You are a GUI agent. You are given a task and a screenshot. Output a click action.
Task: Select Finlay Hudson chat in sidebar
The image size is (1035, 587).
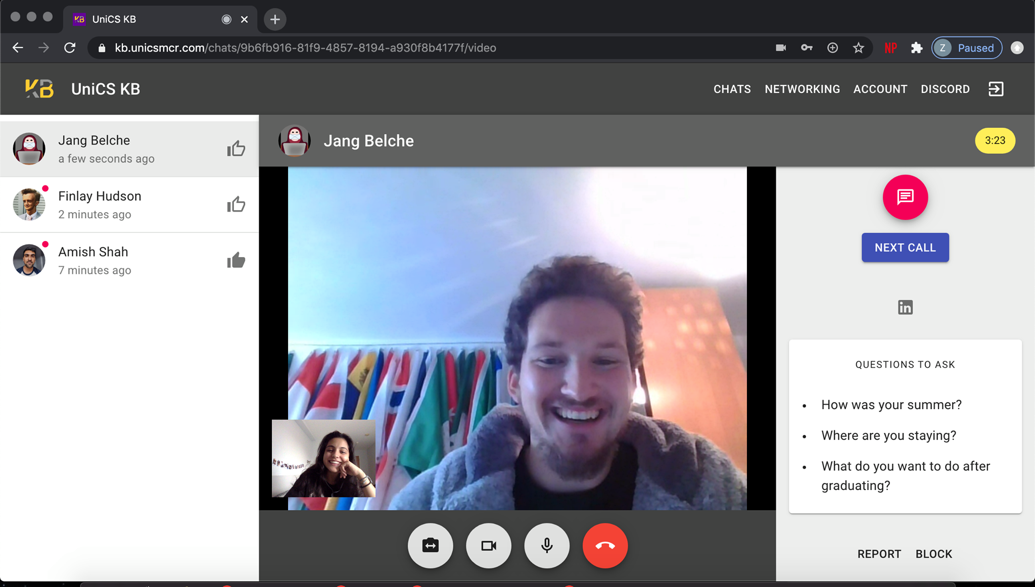pos(129,205)
